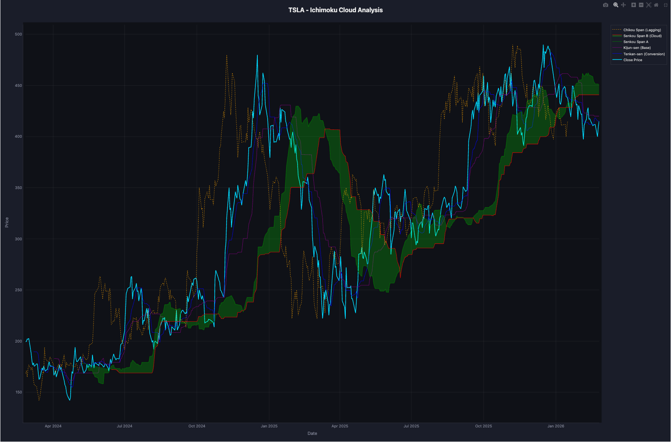Download the chart as PNG with camera icon
671x442 pixels.
605,5
